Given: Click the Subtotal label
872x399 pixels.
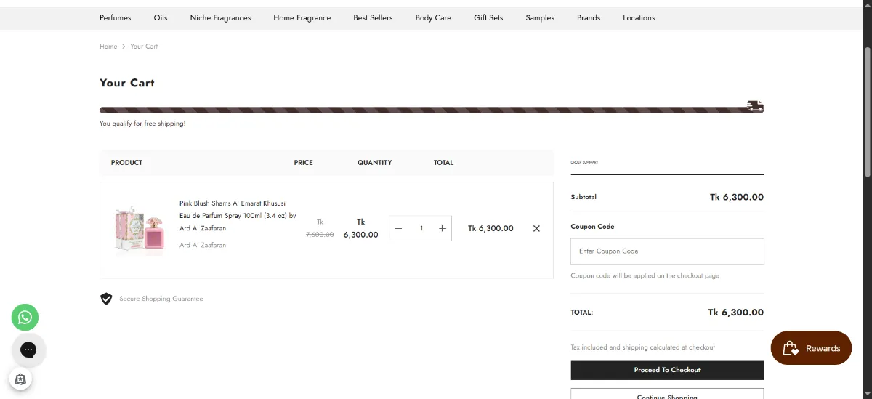Looking at the screenshot, I should (584, 197).
